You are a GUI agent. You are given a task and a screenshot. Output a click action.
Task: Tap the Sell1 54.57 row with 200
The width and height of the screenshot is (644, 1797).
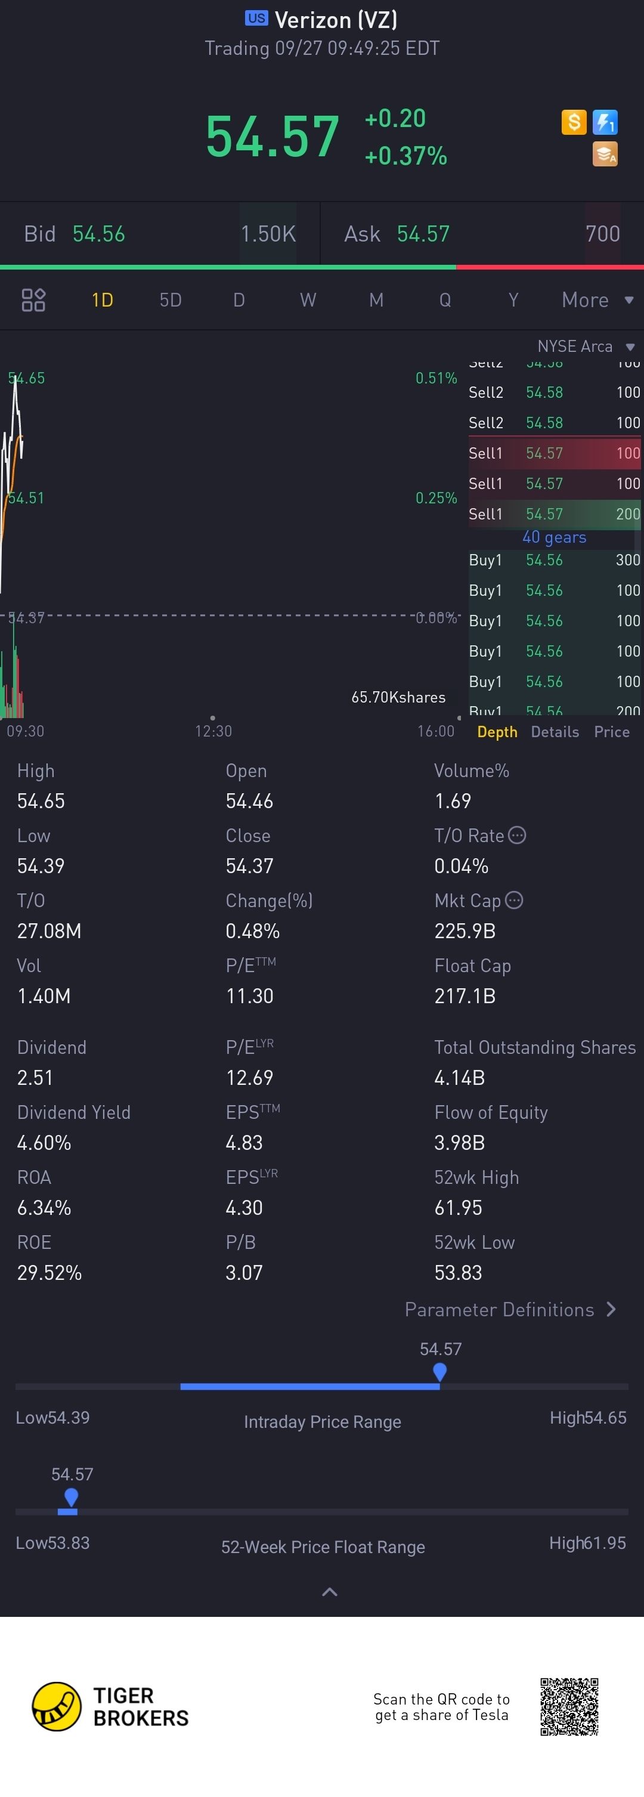coord(555,514)
